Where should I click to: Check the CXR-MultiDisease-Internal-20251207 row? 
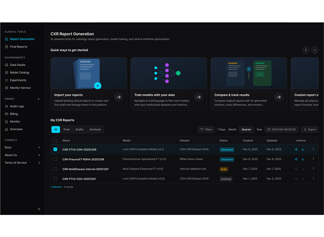click(x=55, y=169)
